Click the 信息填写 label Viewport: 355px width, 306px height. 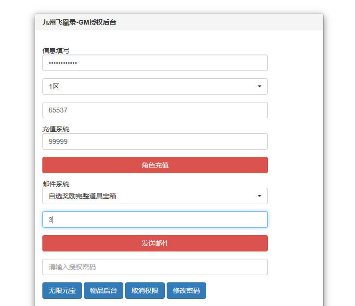(56, 50)
